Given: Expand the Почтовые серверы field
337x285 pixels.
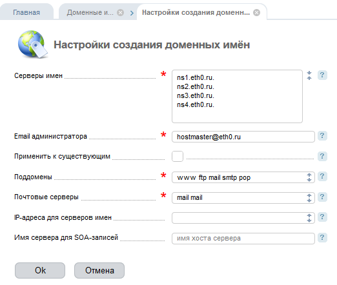Looking at the screenshot, I should click(309, 198).
